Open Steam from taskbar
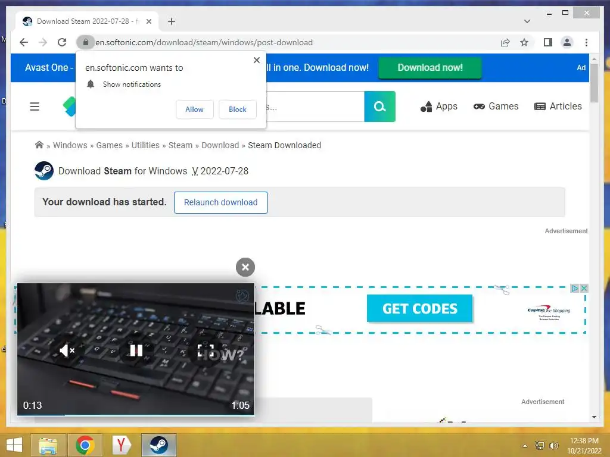 158,445
